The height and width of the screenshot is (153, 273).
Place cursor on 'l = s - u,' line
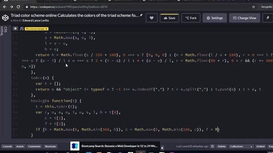coord(56,43)
